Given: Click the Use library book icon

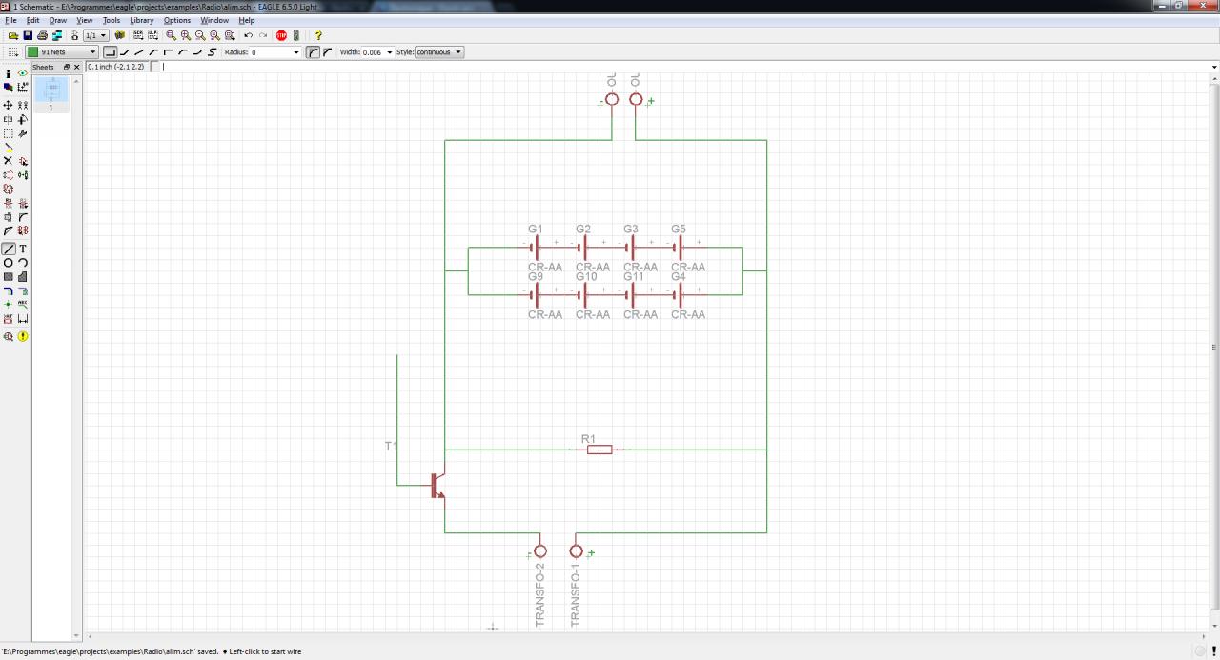Looking at the screenshot, I should (x=119, y=35).
